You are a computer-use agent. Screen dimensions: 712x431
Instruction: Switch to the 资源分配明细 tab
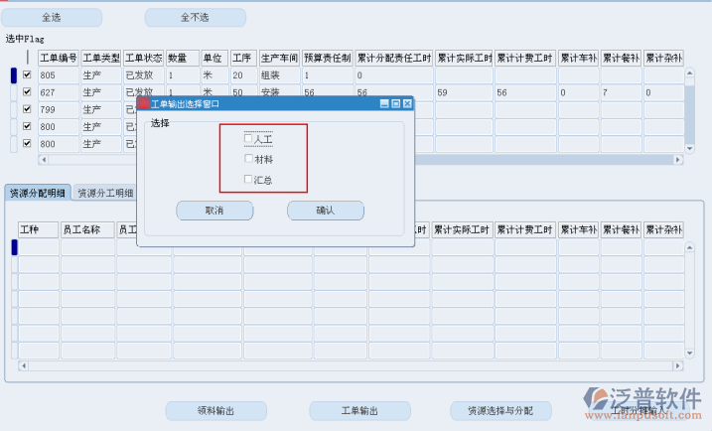coord(38,193)
